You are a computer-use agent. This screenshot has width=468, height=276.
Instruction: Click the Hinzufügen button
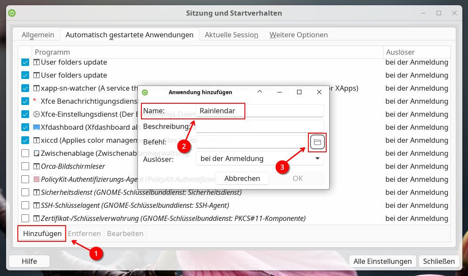[x=42, y=233]
